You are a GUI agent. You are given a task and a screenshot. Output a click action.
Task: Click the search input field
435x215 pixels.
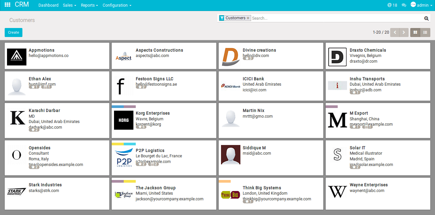click(337, 18)
